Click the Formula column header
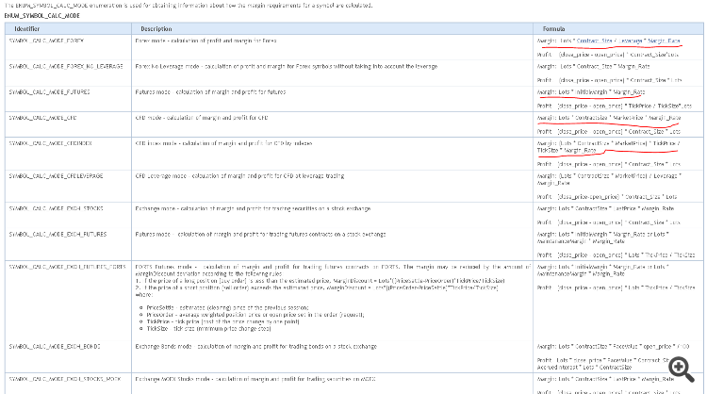 coord(553,29)
